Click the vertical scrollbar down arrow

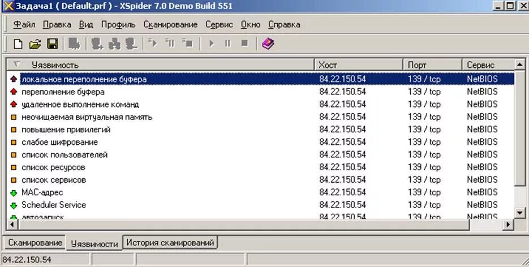(x=520, y=213)
